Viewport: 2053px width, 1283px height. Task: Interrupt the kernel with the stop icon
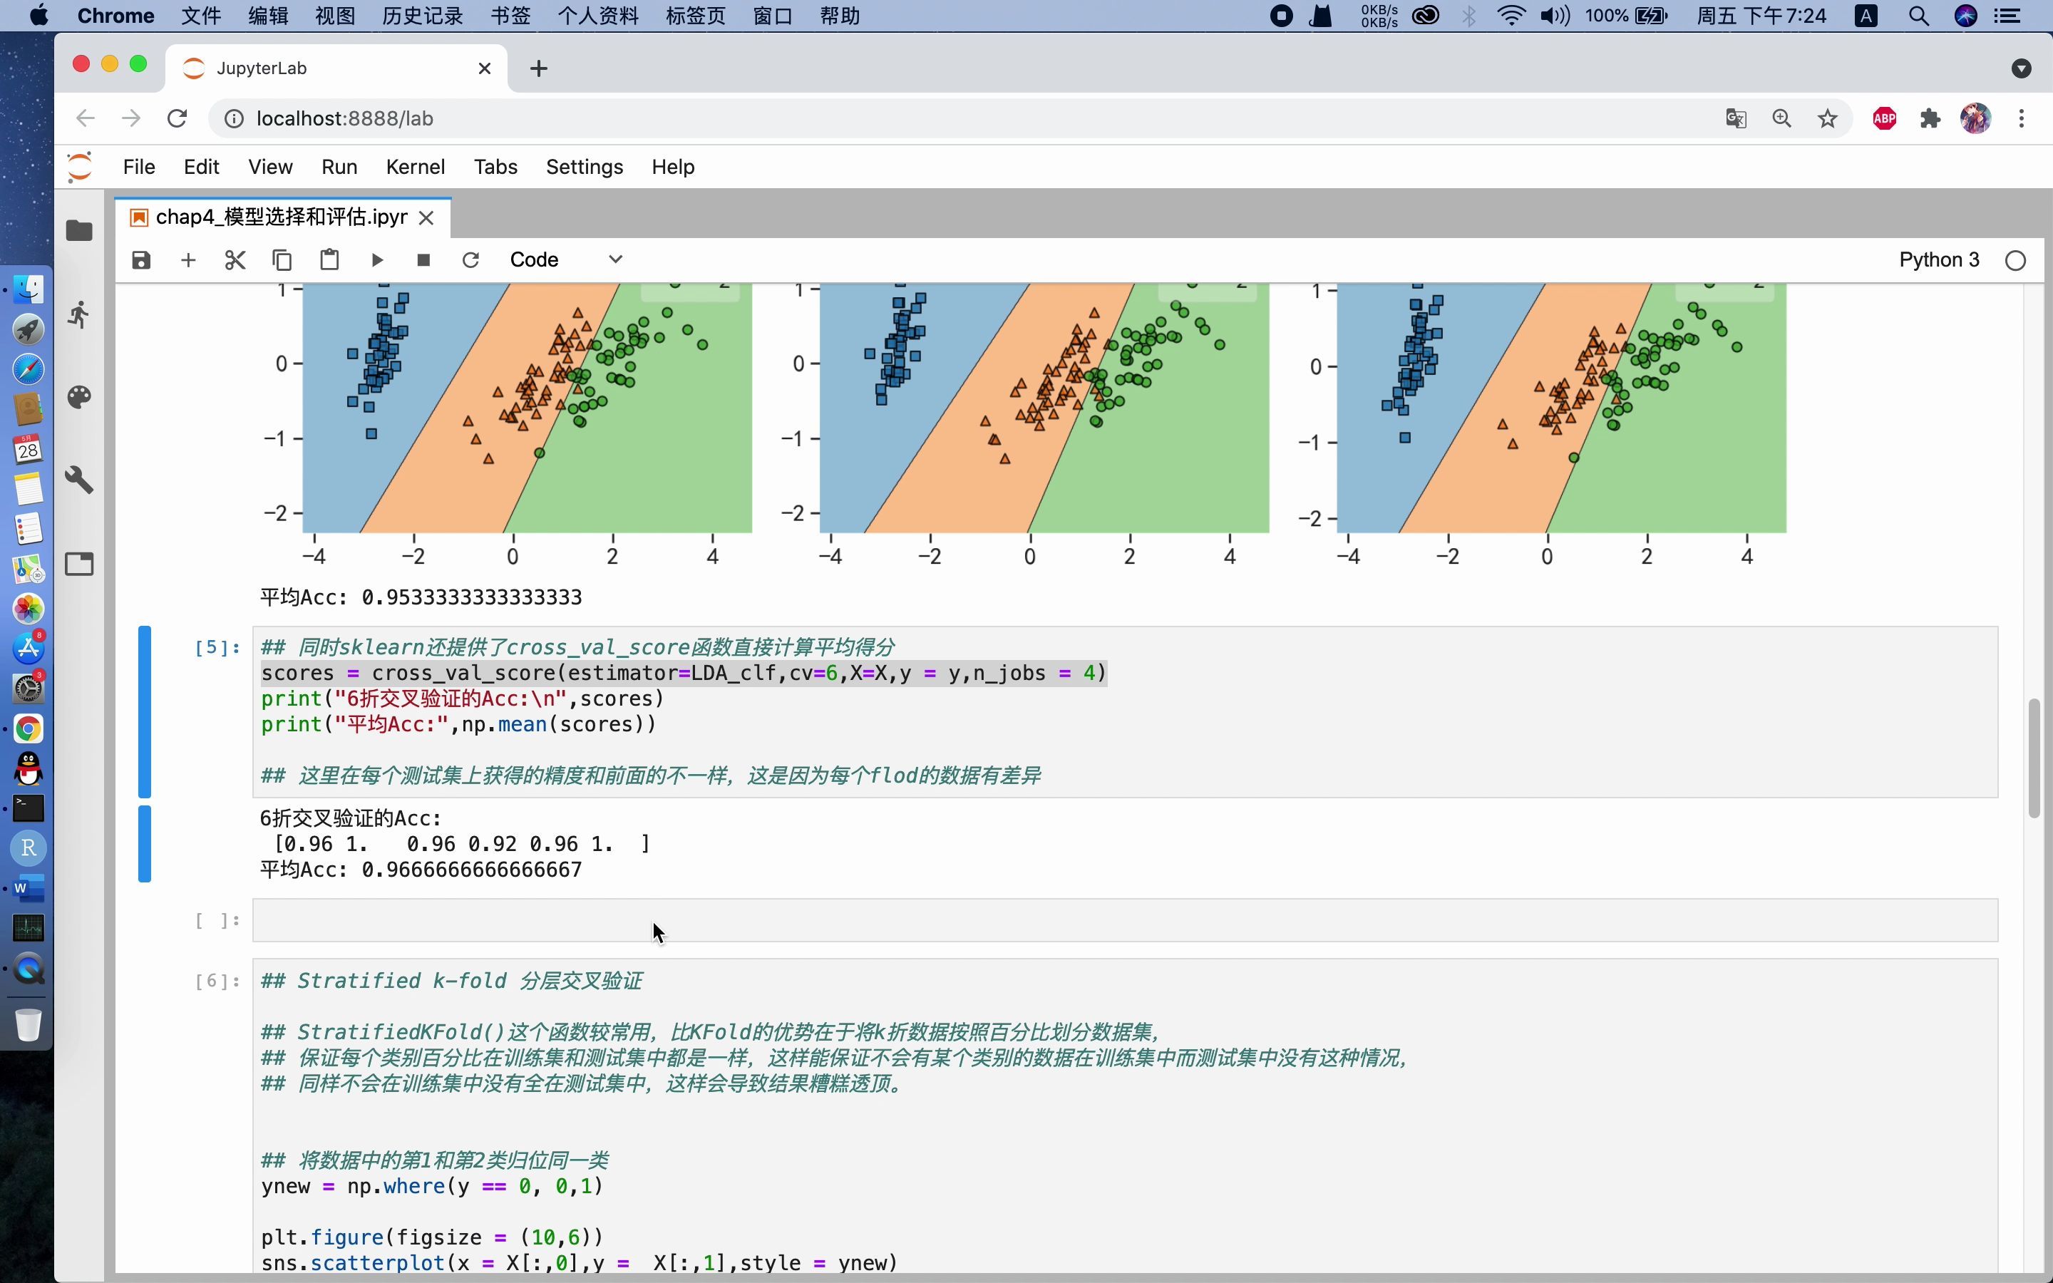pos(423,259)
